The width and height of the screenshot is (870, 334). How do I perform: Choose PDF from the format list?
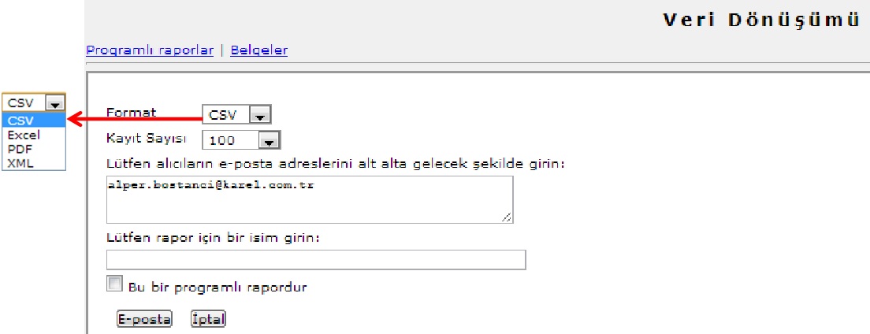pyautogui.click(x=19, y=149)
